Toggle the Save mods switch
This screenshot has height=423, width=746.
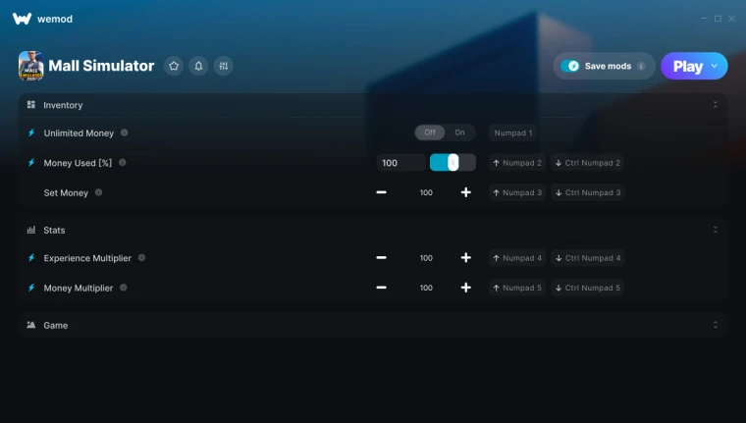570,66
